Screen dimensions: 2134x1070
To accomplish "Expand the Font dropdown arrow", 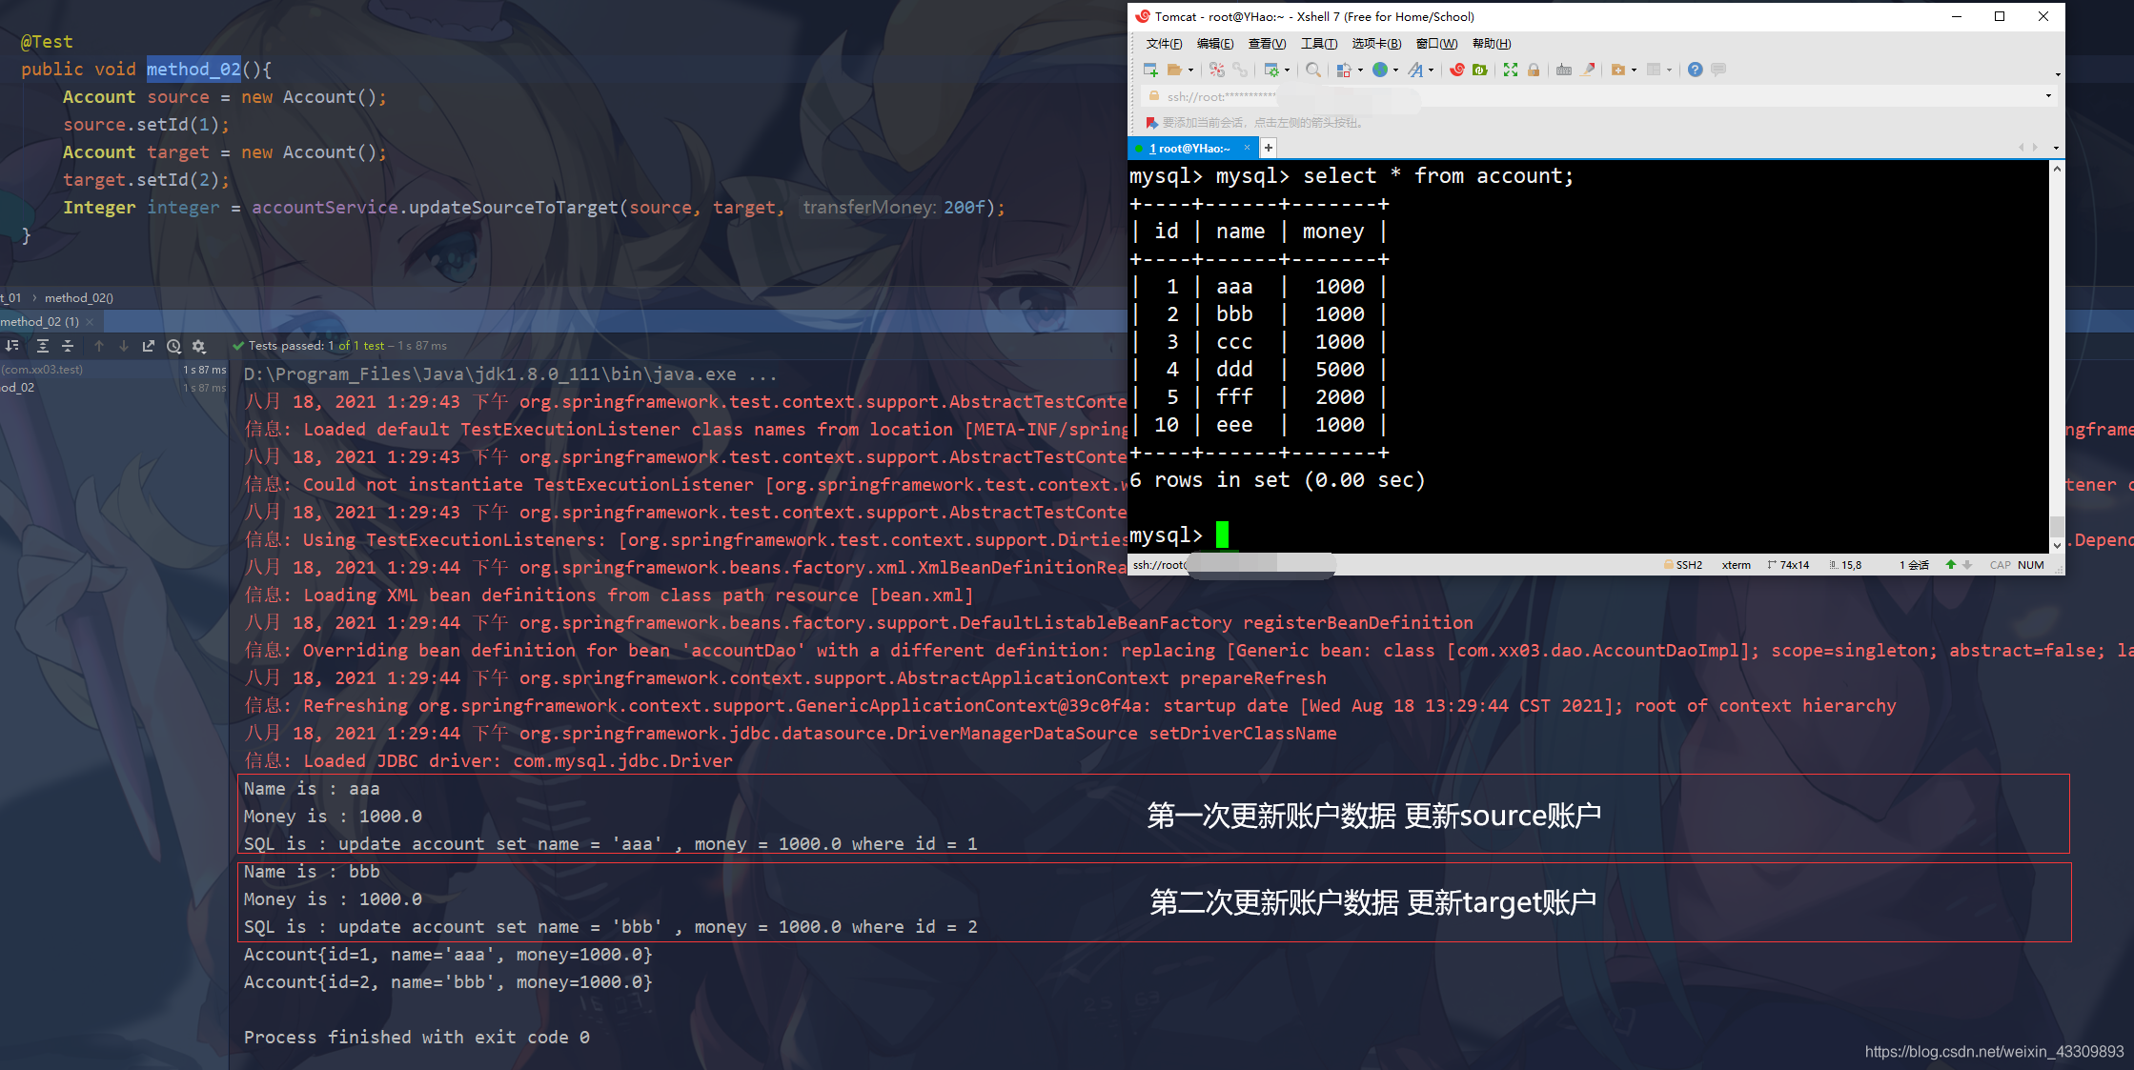I will click(1431, 70).
